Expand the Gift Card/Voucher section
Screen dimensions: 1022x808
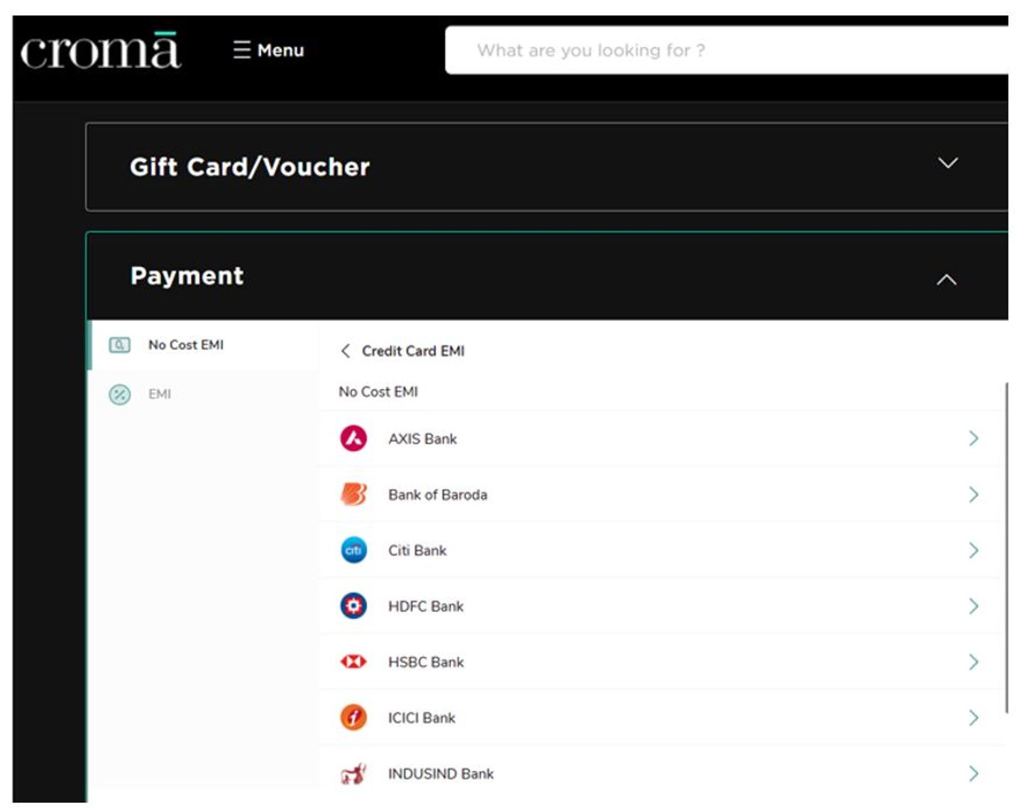click(947, 163)
